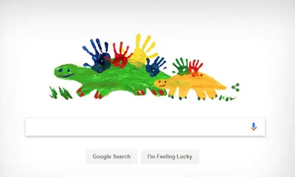Click the big yellow handprint at the top

pos(142,50)
